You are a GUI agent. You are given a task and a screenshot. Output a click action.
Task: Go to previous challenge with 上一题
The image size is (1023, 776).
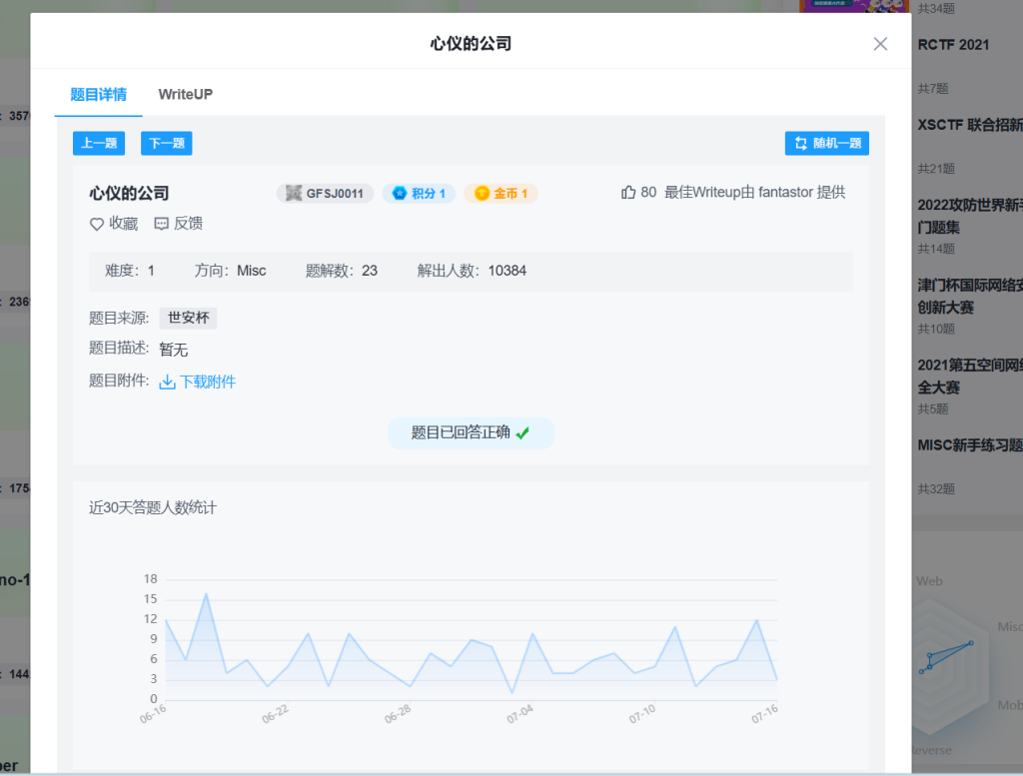[99, 144]
